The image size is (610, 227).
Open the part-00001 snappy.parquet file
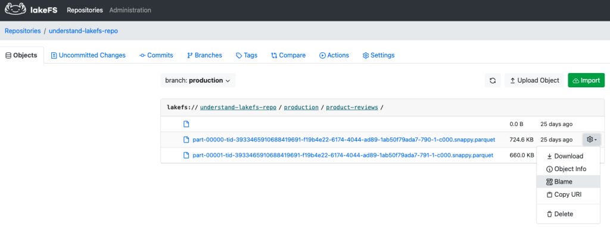[343, 155]
